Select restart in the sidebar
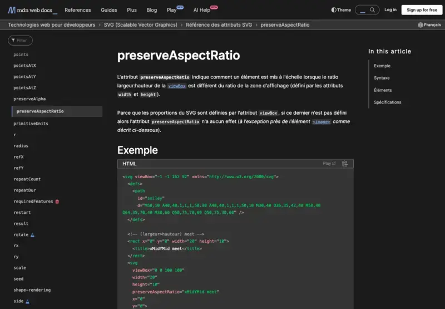The image size is (445, 309). pyautogui.click(x=22, y=213)
